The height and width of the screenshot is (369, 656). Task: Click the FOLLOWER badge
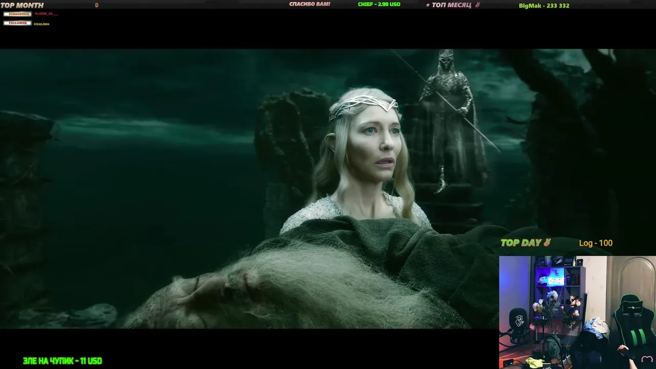click(17, 23)
